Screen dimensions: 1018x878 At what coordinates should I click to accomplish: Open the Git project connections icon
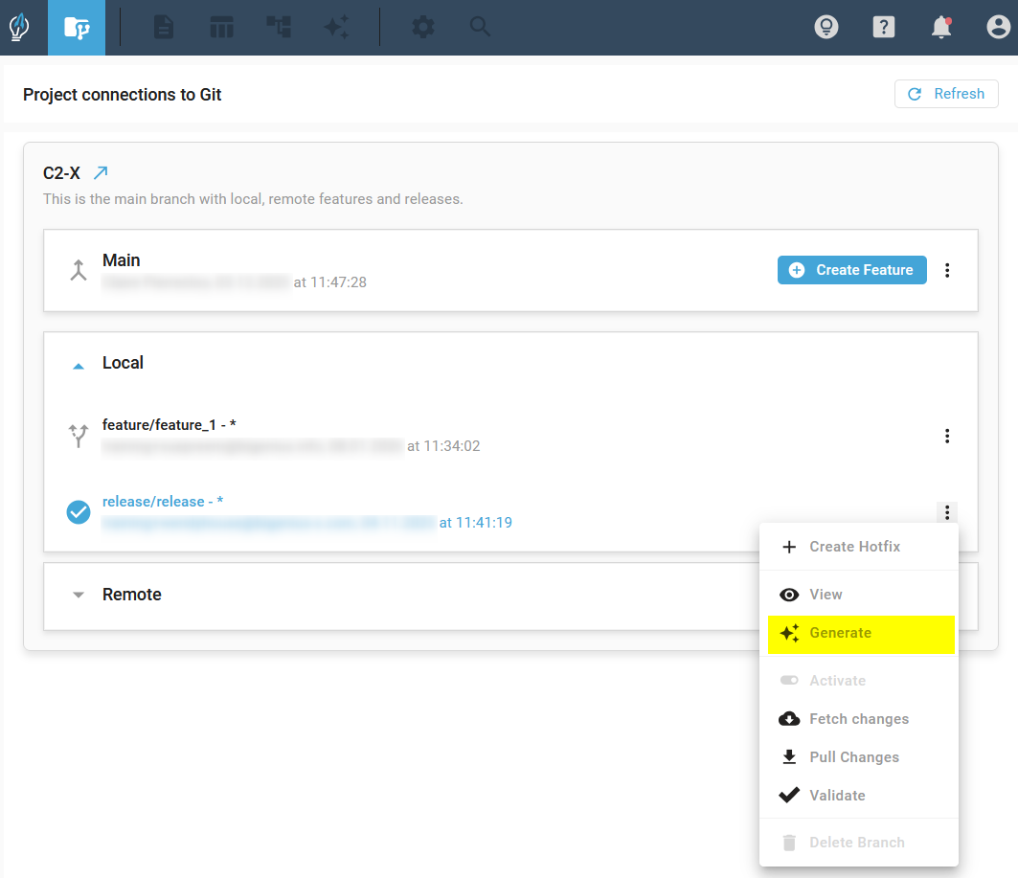point(77,28)
